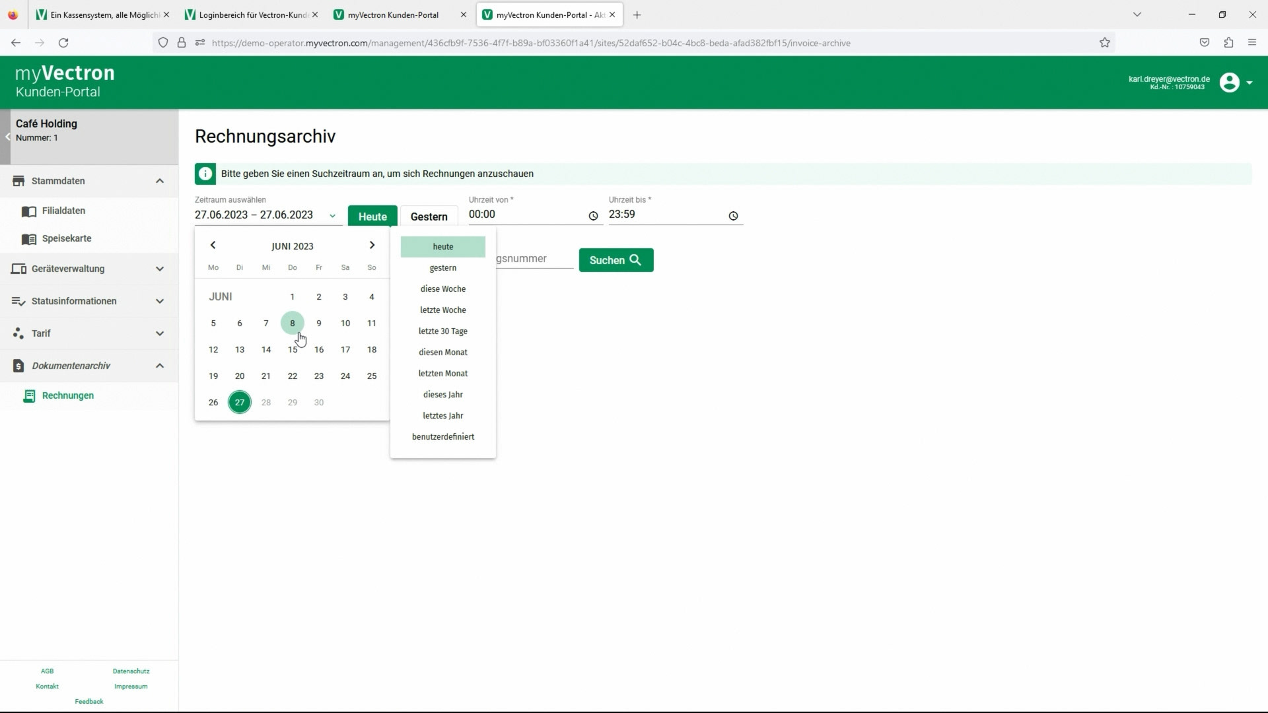1268x713 pixels.
Task: Pick June 15 in the calendar
Action: (292, 350)
